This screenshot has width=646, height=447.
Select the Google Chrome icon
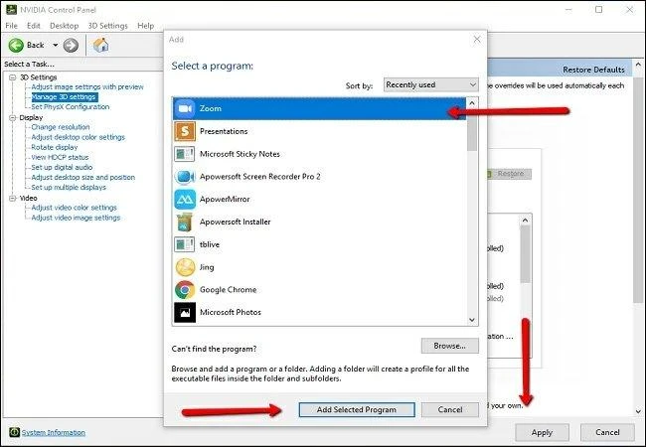coord(185,290)
